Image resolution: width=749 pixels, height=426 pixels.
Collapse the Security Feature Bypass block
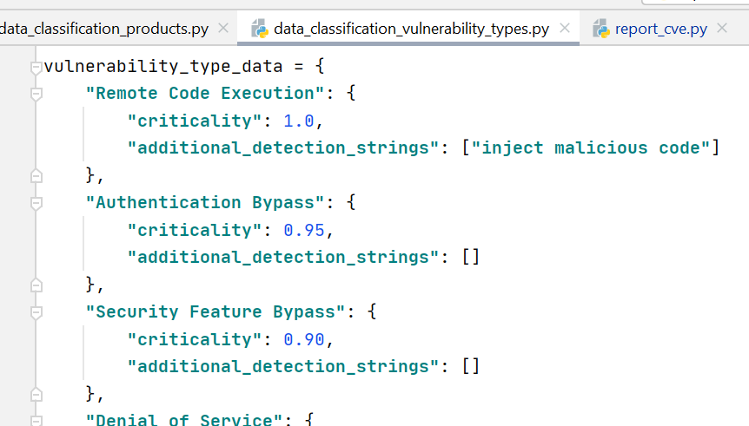(36, 312)
